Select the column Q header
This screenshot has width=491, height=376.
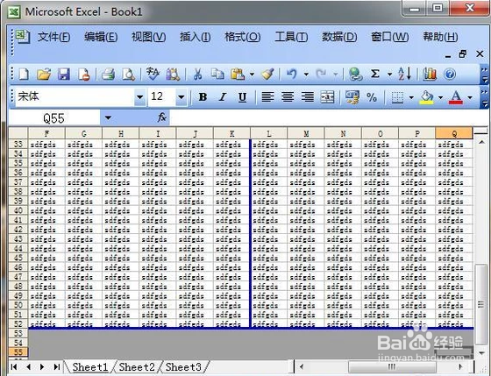click(454, 134)
